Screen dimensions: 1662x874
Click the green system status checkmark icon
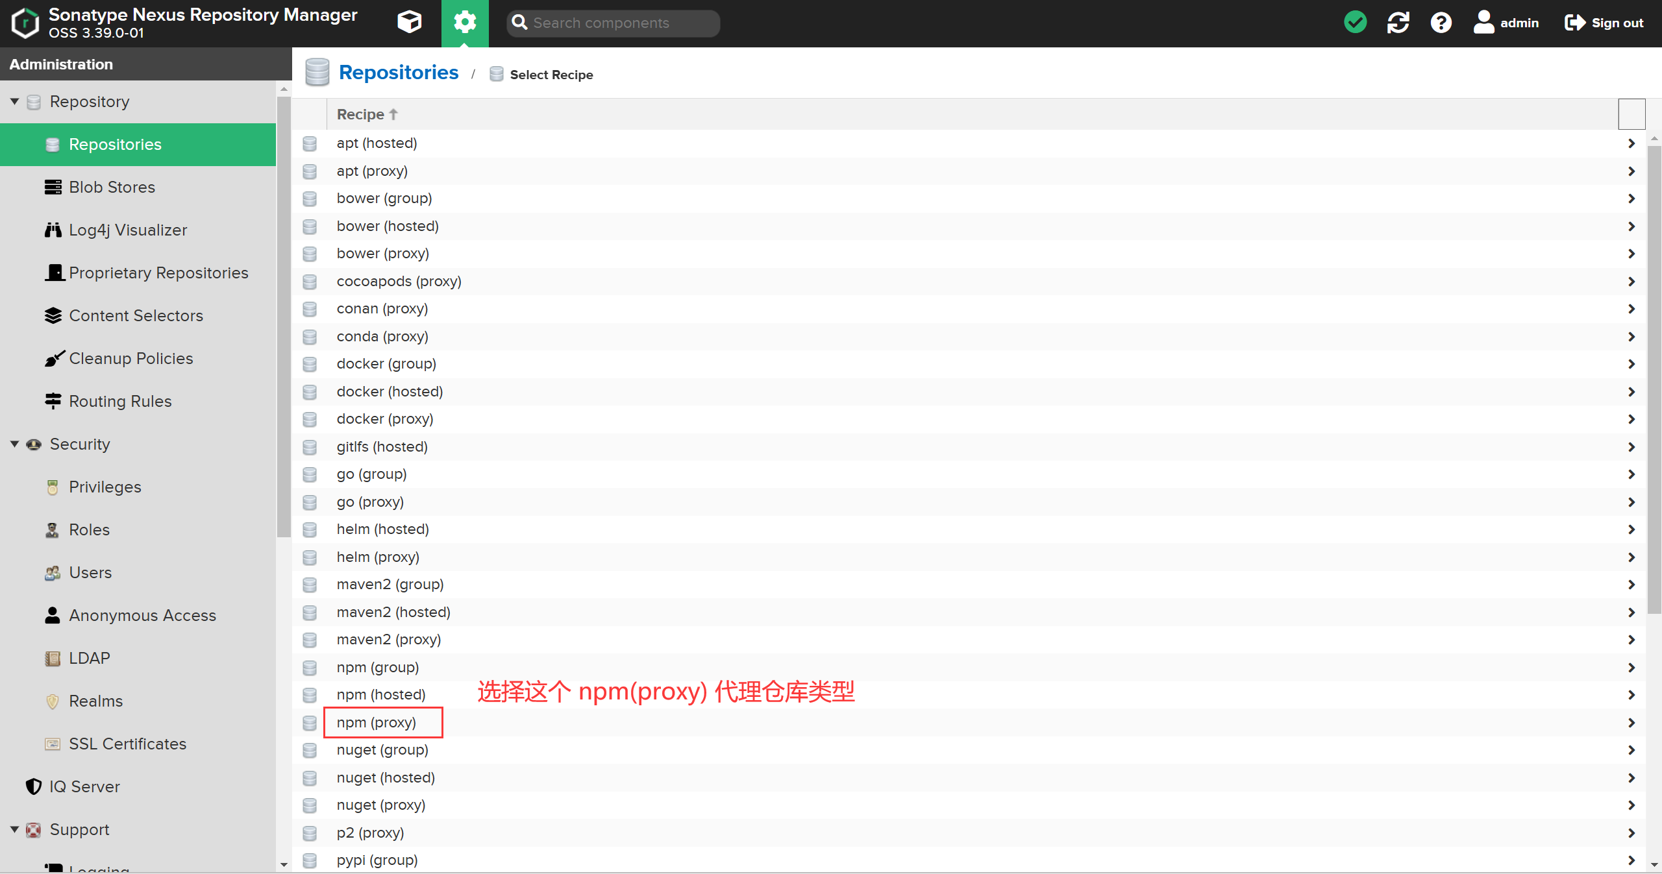point(1355,23)
